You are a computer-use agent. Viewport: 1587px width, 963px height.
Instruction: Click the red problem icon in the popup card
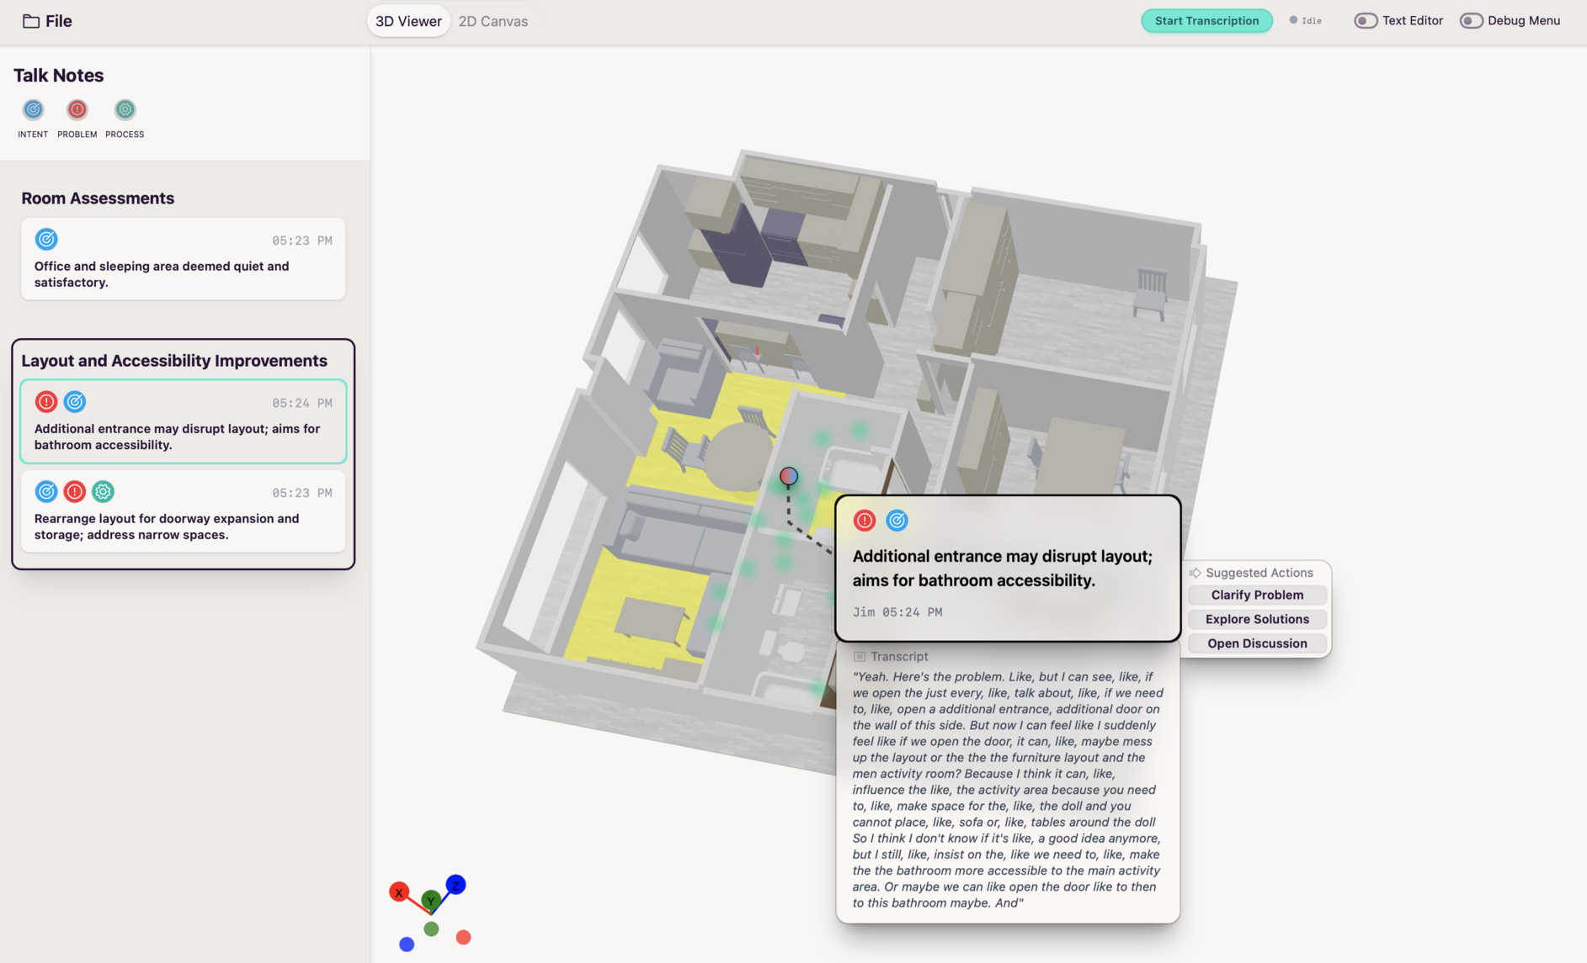(864, 521)
